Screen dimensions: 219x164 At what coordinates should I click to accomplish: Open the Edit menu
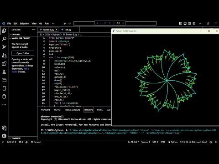point(16,24)
